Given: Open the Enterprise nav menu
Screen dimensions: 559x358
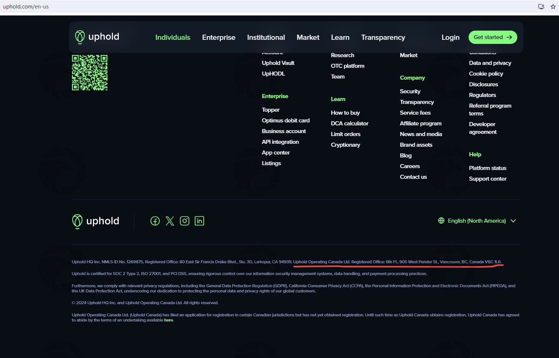Looking at the screenshot, I should tap(219, 37).
